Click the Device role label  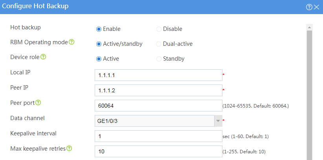tap(25, 57)
